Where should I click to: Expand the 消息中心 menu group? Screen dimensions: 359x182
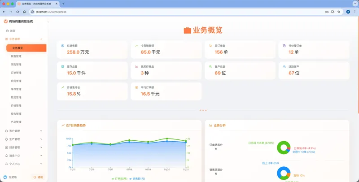[x=24, y=156]
